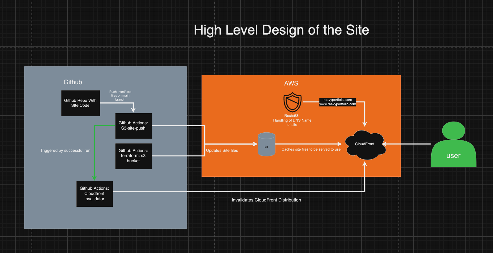Select 'Invalidates CloudFront Distribution' text
Image resolution: width=493 pixels, height=253 pixels.
click(x=266, y=200)
